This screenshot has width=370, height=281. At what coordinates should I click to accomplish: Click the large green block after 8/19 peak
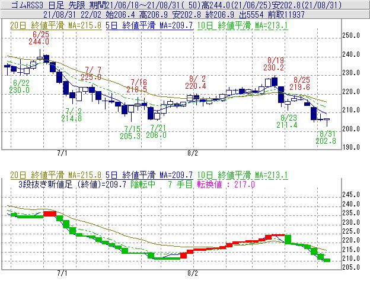coord(288,239)
